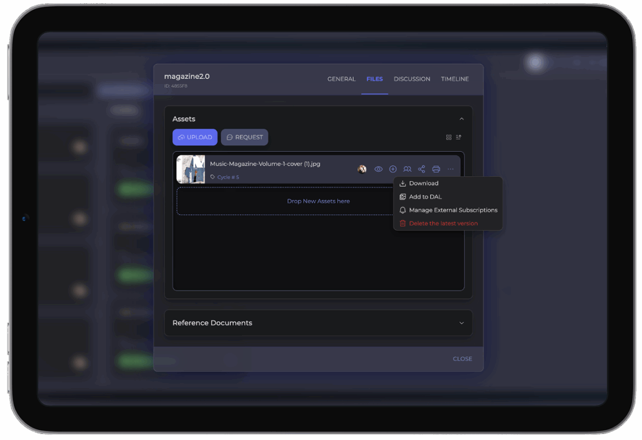The image size is (642, 440).
Task: Expand the Reference Documents section
Action: pos(461,323)
